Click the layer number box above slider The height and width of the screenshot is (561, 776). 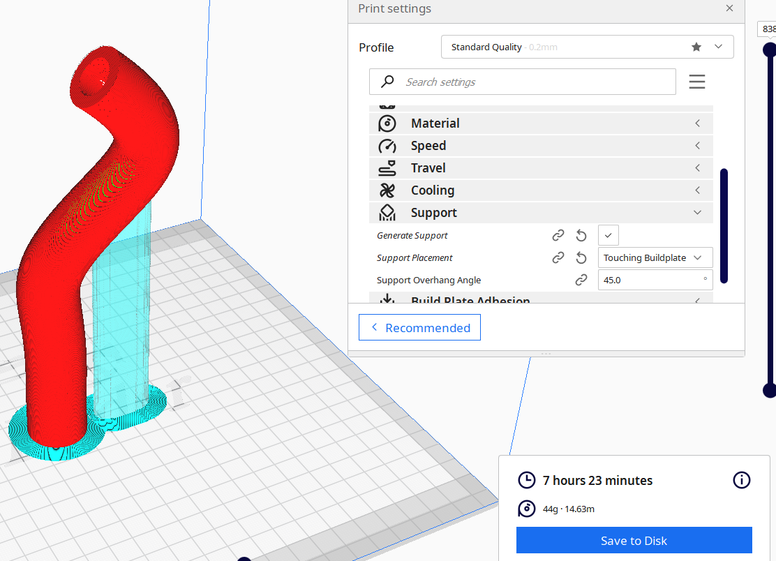point(767,29)
